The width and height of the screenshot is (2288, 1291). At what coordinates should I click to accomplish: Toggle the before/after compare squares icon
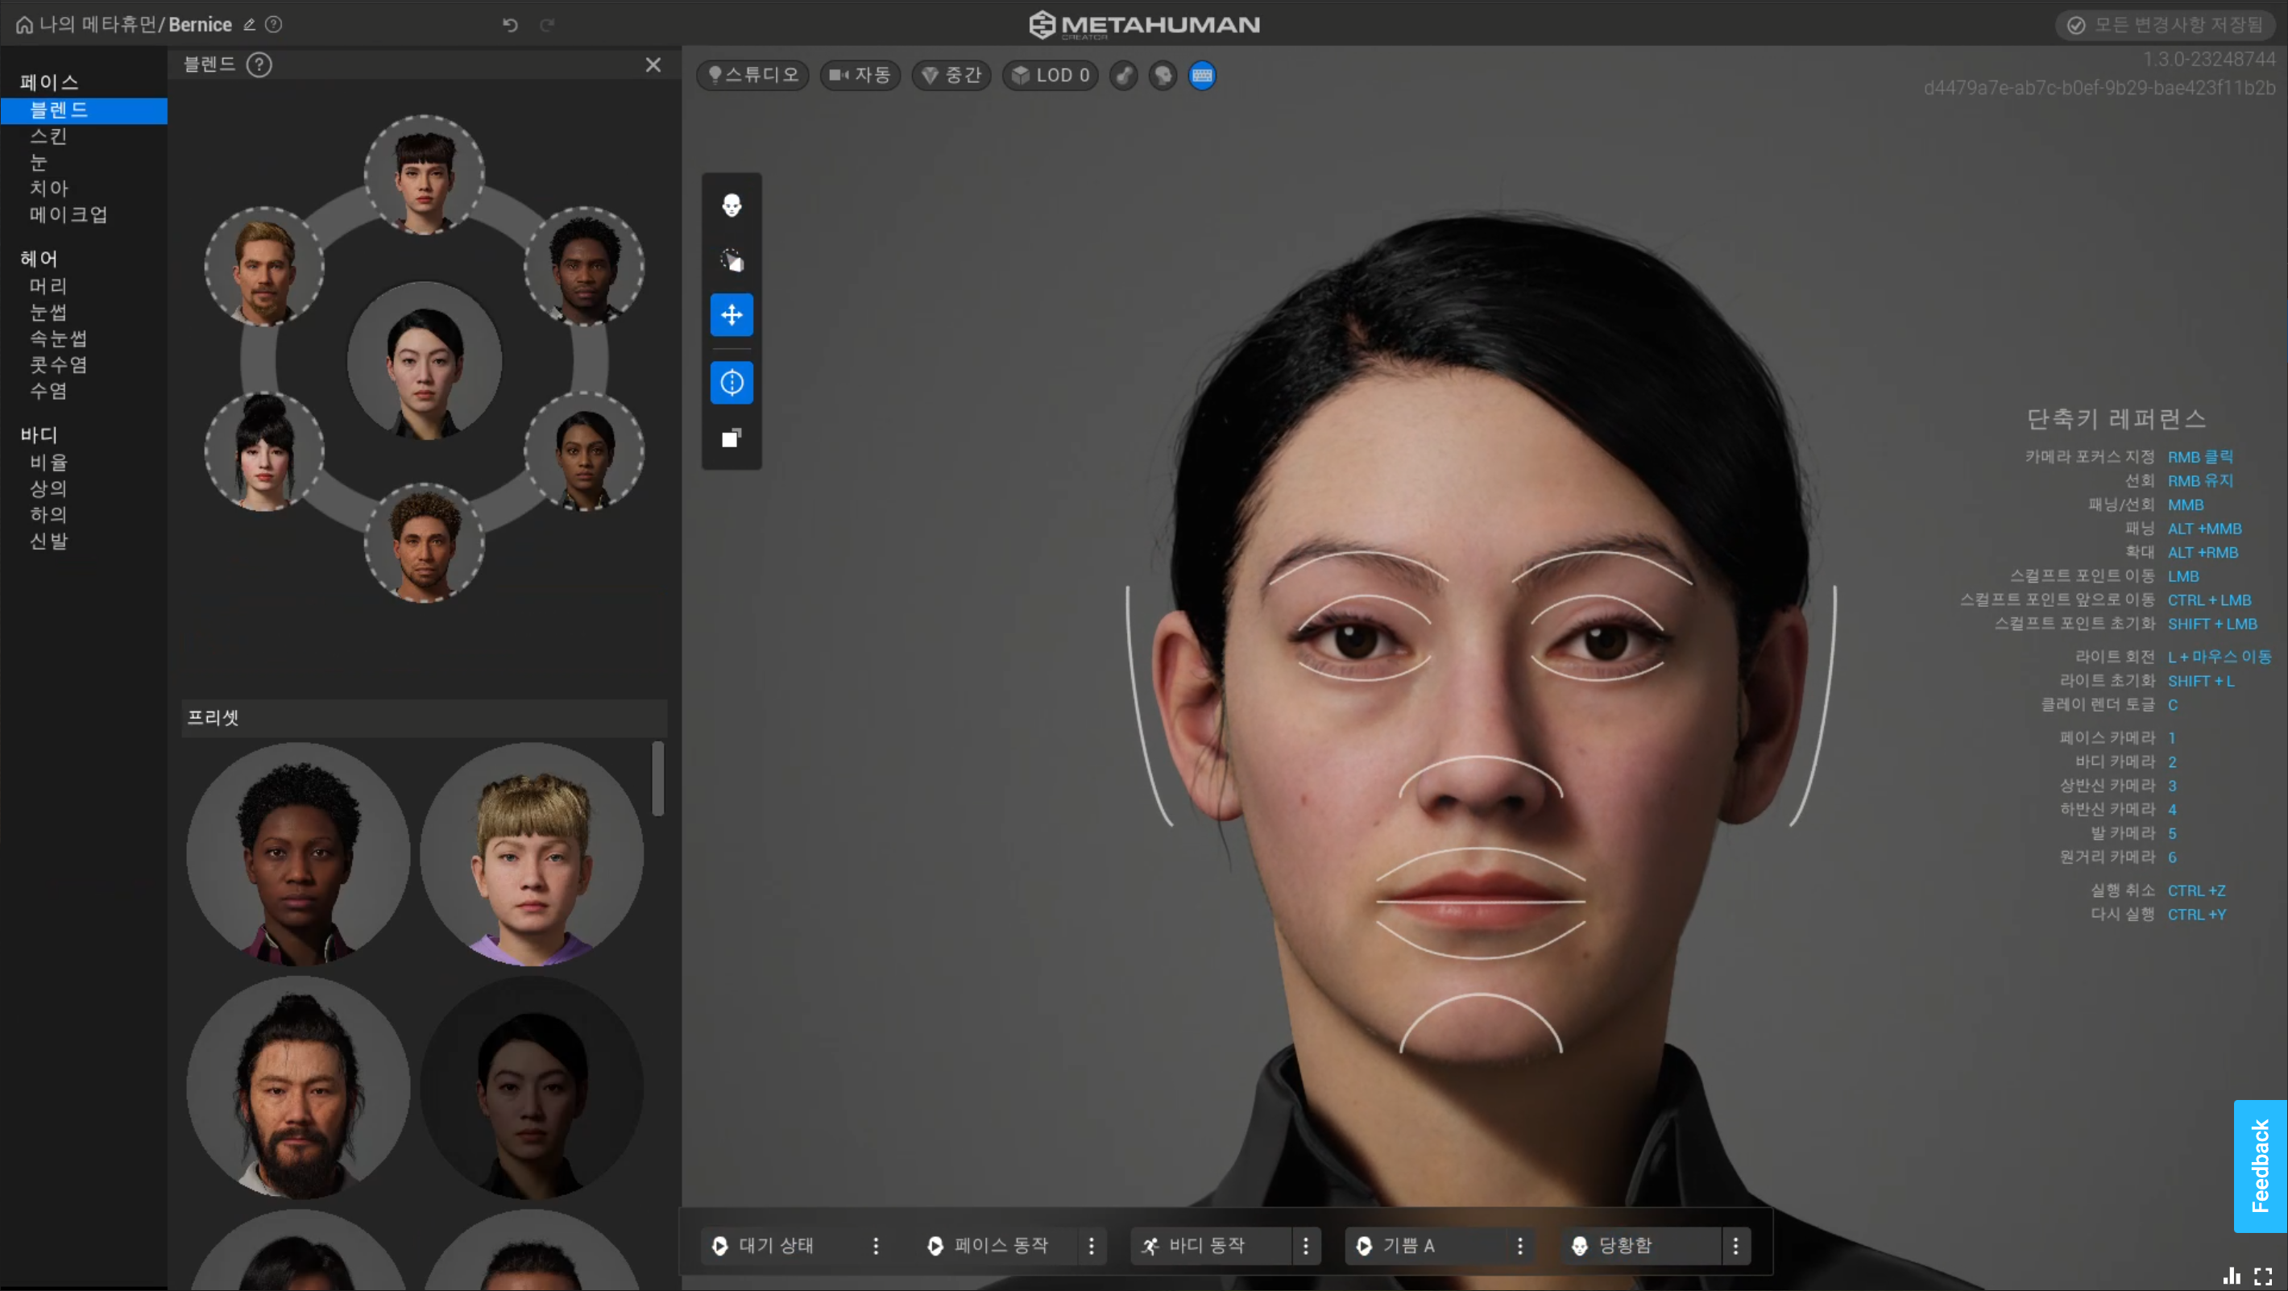[731, 438]
